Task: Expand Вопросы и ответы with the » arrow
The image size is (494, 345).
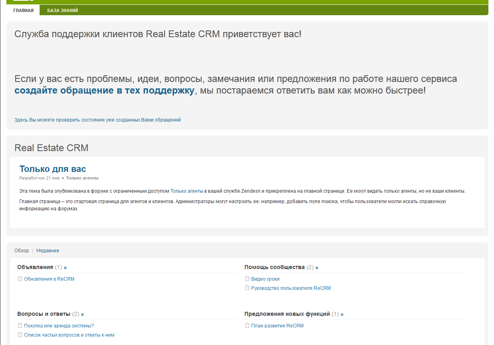Action: tap(82, 314)
